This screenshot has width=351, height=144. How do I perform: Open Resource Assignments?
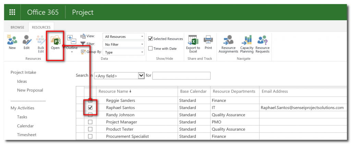pyautogui.click(x=228, y=44)
